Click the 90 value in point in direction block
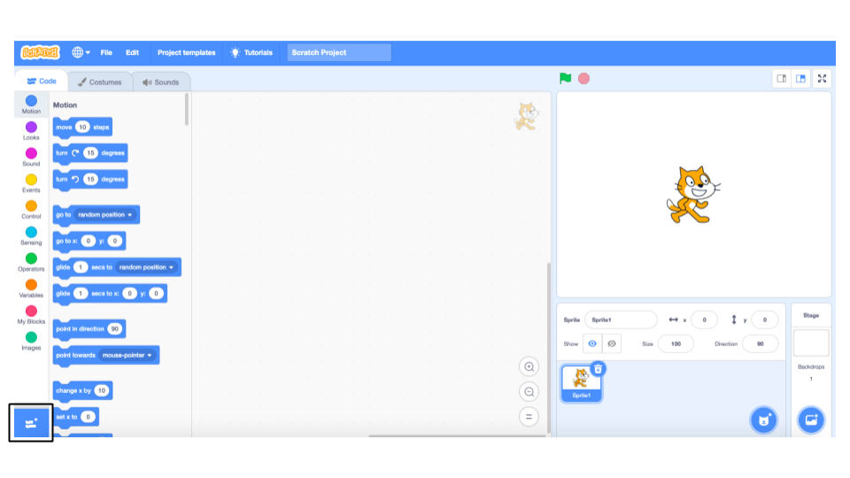The height and width of the screenshot is (478, 850). 114,329
